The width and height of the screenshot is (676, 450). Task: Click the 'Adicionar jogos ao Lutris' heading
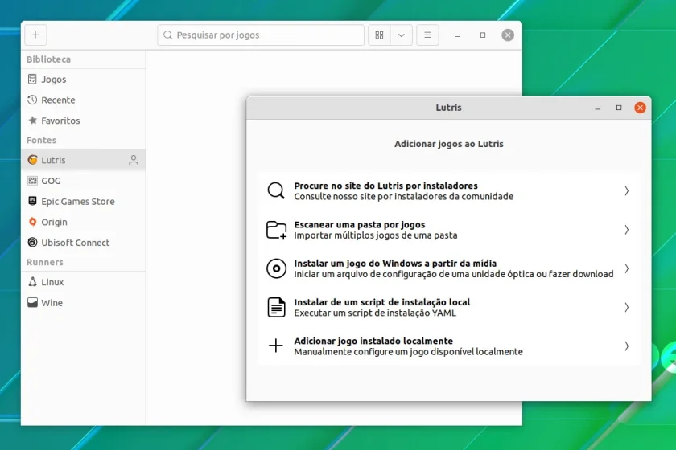coord(449,144)
